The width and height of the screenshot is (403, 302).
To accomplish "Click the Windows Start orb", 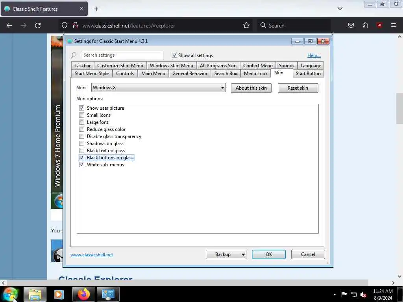I will coord(10,294).
